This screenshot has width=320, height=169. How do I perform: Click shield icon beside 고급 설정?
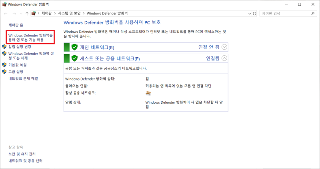[x=4, y=72]
